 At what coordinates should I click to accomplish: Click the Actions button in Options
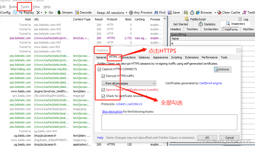[222, 69]
